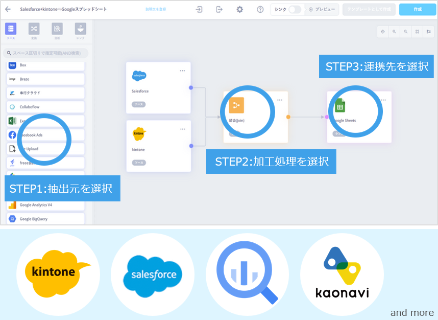Click the fit-to-screen icon on canvas toolbar
Image resolution: width=438 pixels, height=320 pixels.
click(x=417, y=32)
